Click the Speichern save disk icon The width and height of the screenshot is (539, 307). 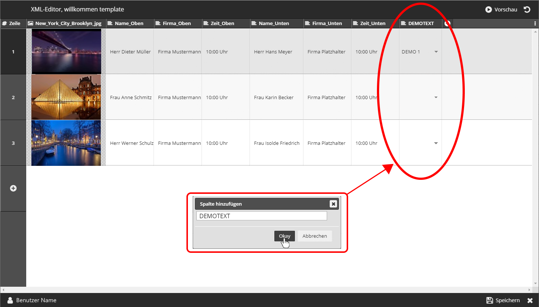(490, 300)
